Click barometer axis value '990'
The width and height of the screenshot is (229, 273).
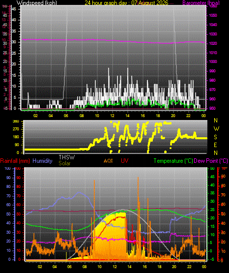click(212, 71)
